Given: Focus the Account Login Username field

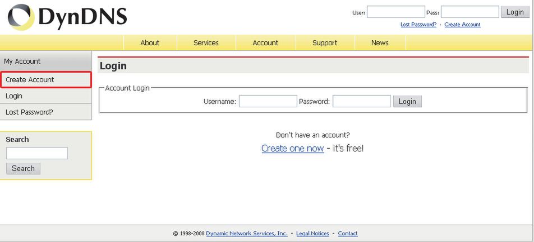Looking at the screenshot, I should 268,101.
